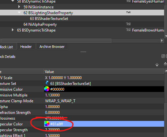Click the Value column header

(x=104, y=72)
